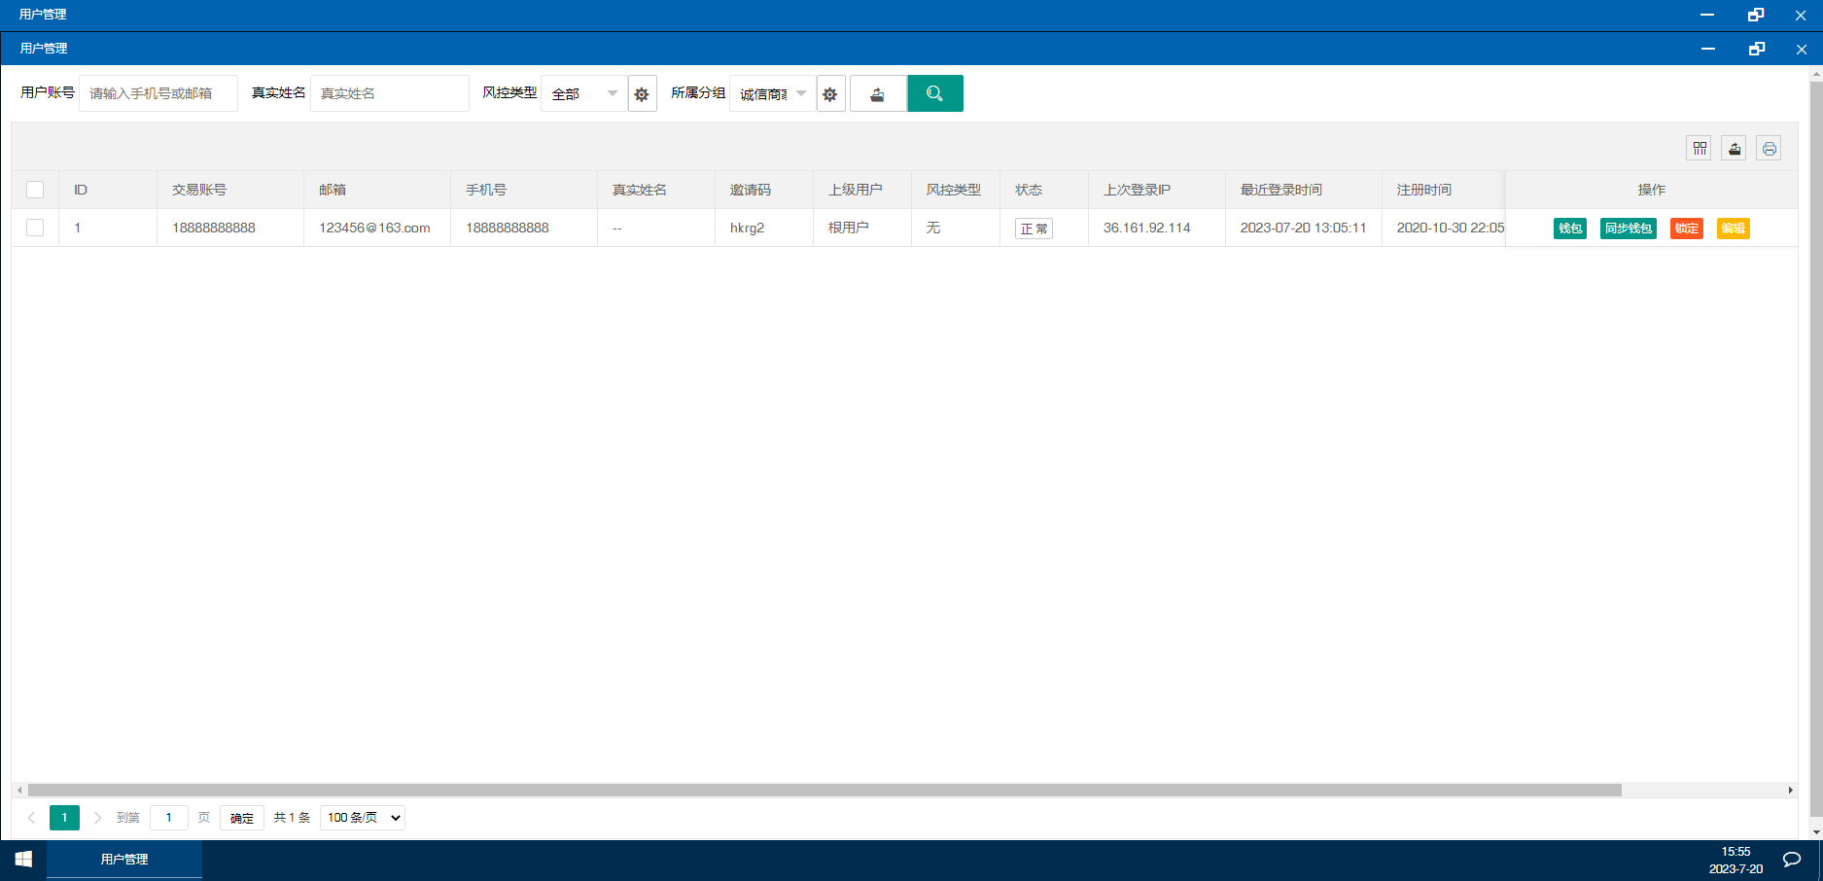
Task: Open the settings gear next to 风控类型
Action: pos(642,94)
